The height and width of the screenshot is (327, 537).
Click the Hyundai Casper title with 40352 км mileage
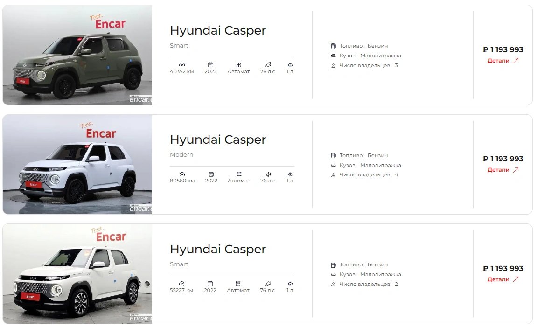coord(218,30)
